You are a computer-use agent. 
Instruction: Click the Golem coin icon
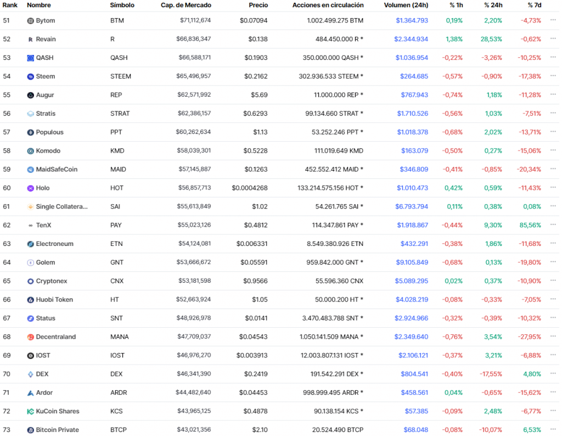click(x=31, y=263)
